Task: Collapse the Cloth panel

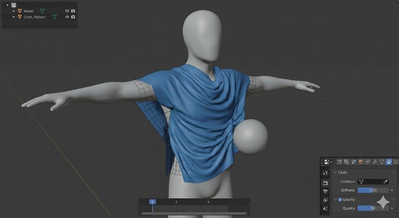Action: tap(335, 172)
